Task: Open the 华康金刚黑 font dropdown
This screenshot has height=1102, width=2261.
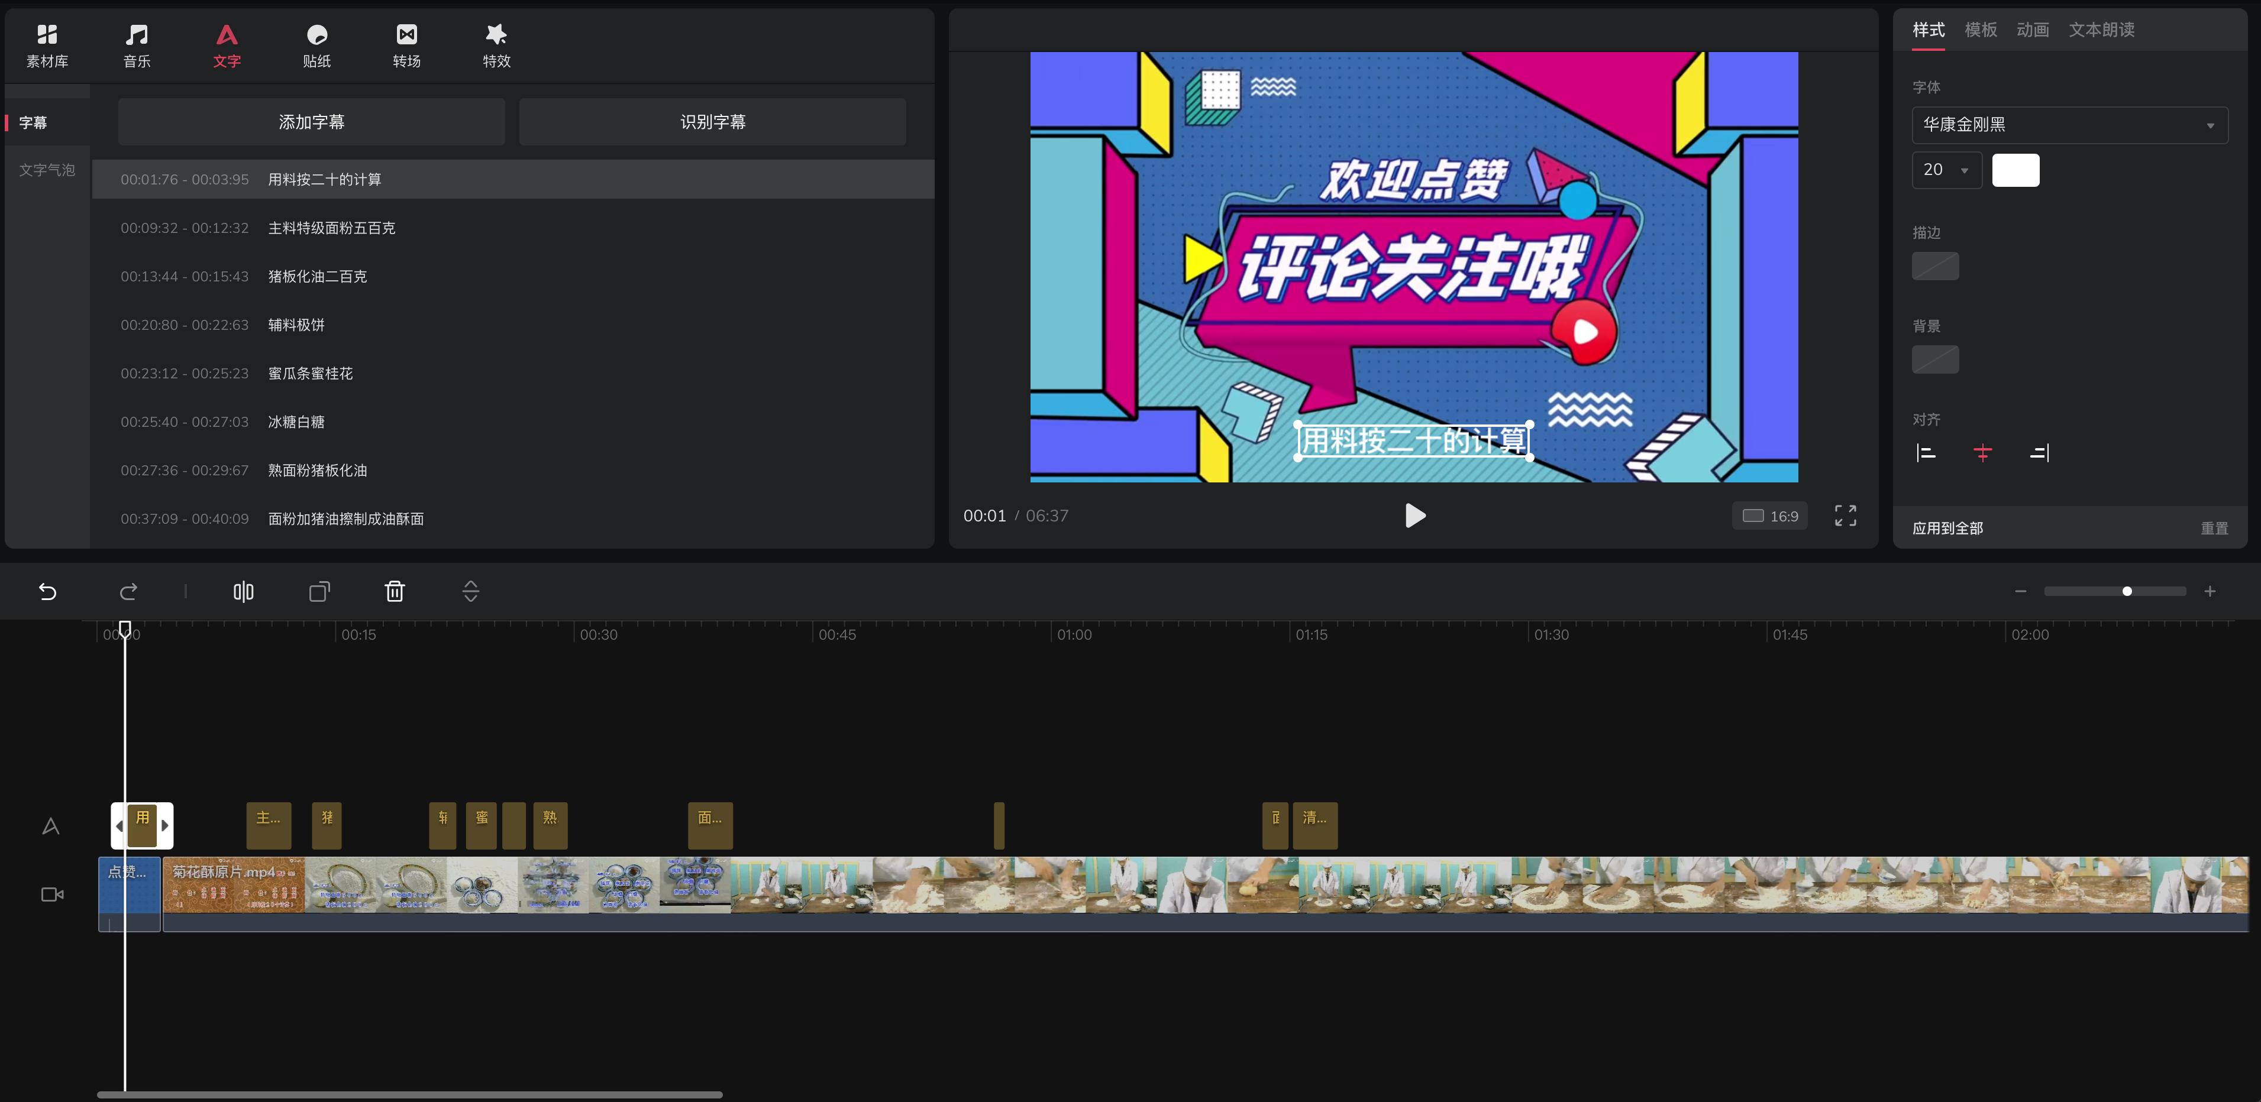Action: [2069, 125]
